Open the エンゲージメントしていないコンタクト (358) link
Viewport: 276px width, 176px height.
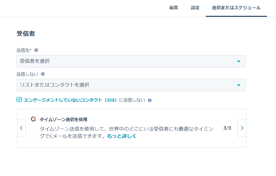click(x=70, y=100)
